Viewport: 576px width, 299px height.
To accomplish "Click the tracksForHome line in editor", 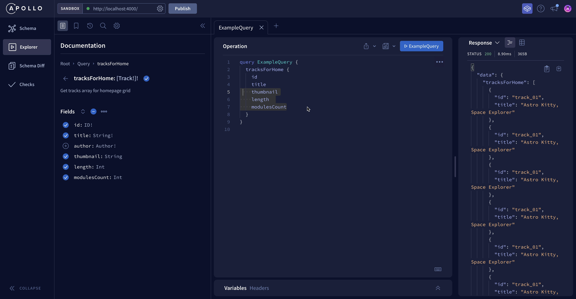I will 267,69.
